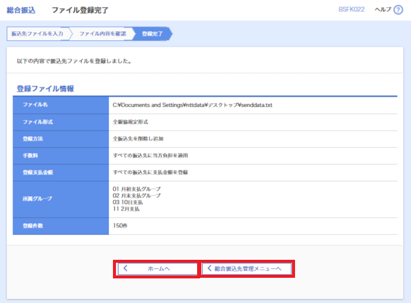411x303 pixels.
Task: Click the 所属グループ row label
Action: pyautogui.click(x=37, y=199)
